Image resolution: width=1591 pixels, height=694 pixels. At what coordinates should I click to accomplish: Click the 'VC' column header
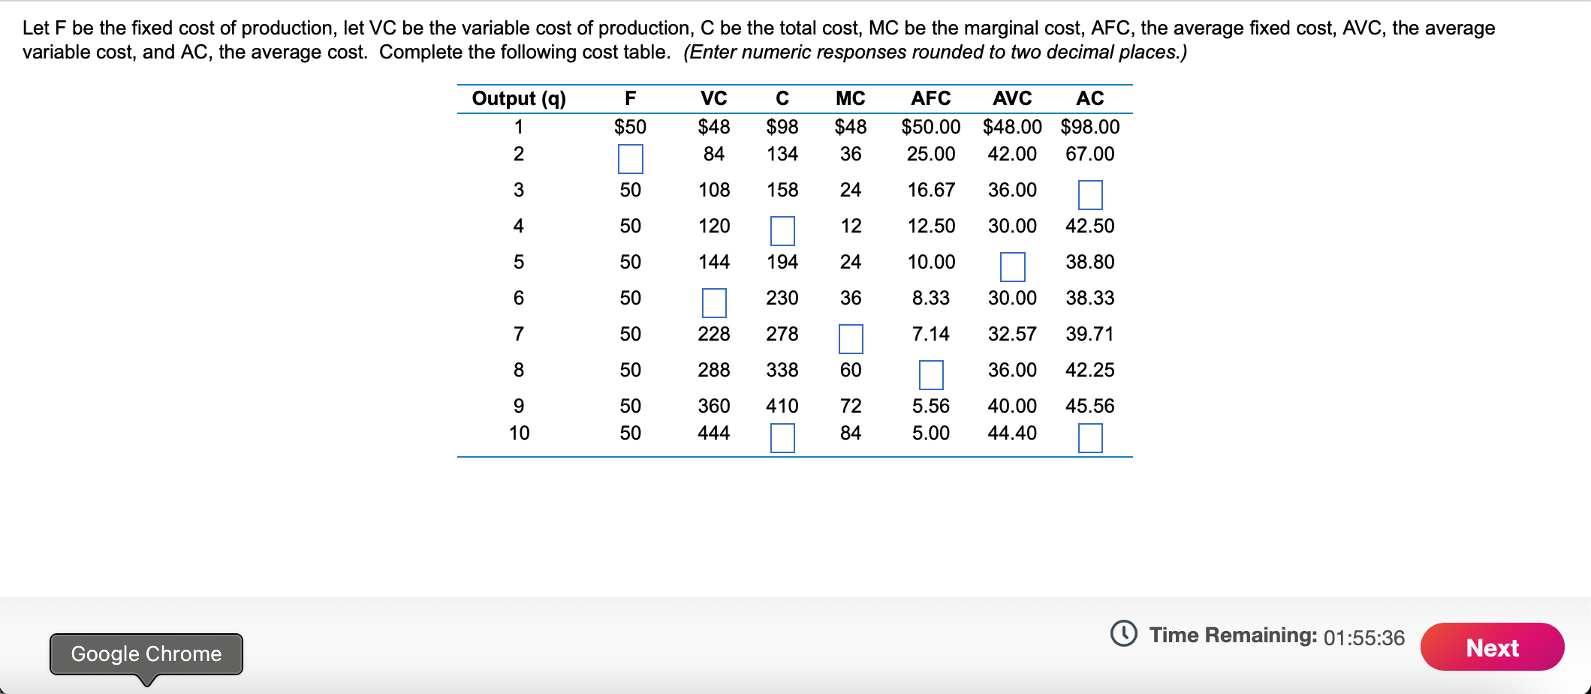(714, 98)
